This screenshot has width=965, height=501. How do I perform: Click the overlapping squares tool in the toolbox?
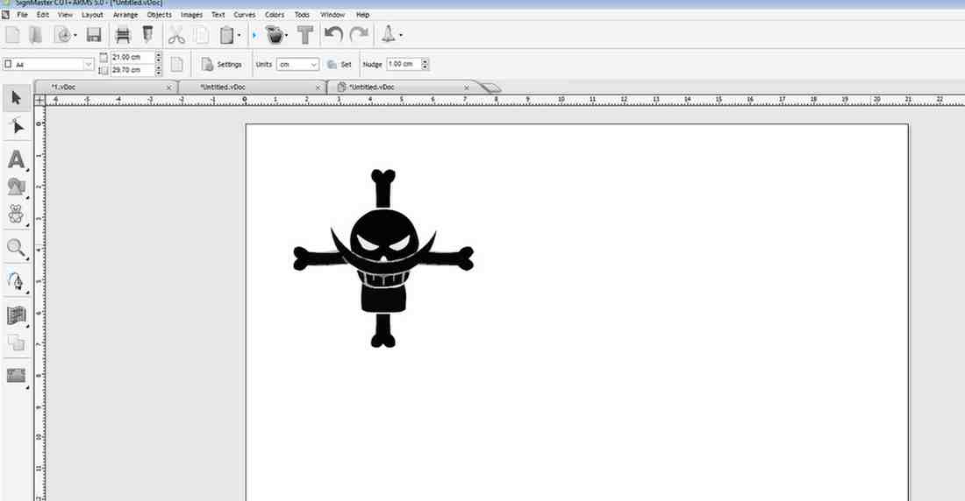[x=17, y=342]
